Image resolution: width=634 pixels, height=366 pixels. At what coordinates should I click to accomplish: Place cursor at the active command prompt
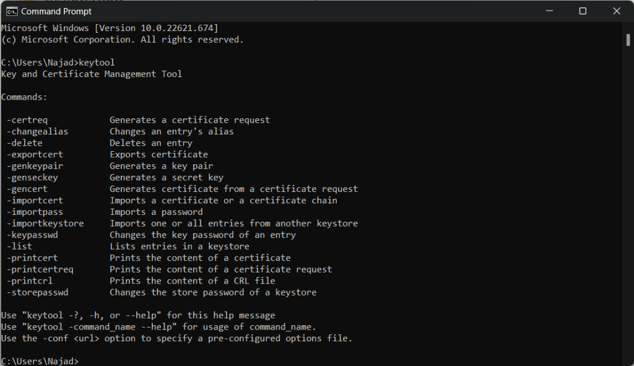82,361
